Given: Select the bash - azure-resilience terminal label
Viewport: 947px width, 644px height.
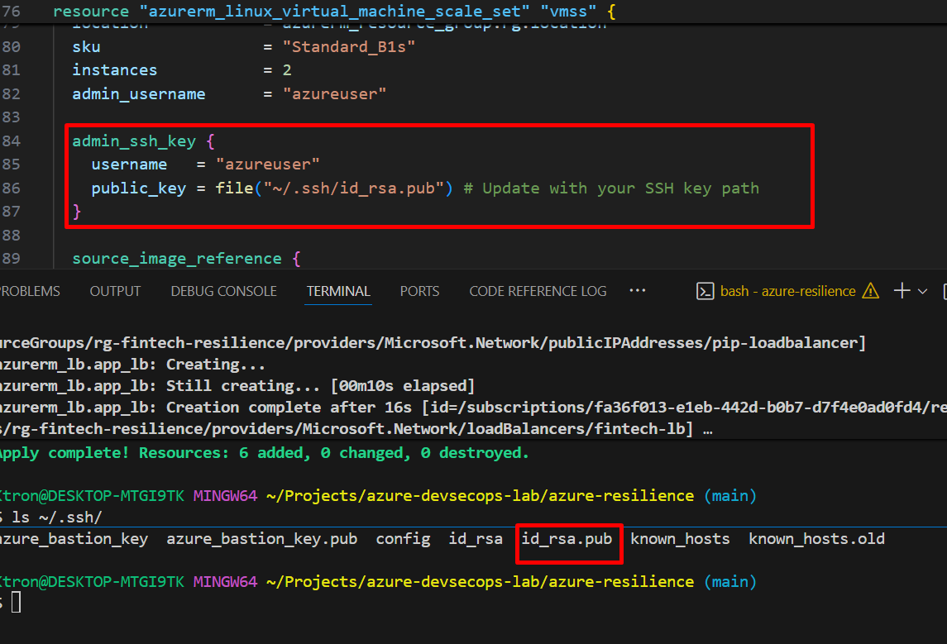Looking at the screenshot, I should pyautogui.click(x=787, y=291).
